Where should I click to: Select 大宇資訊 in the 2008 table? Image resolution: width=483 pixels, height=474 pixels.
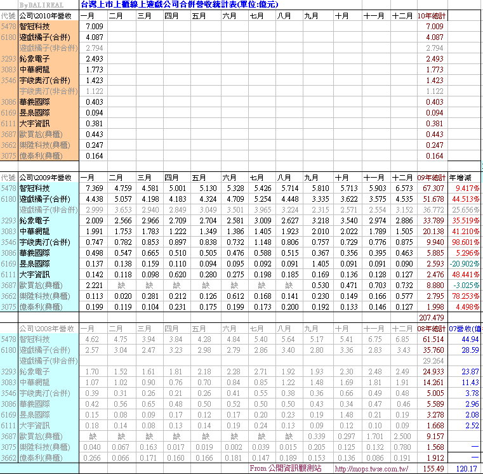coord(34,426)
